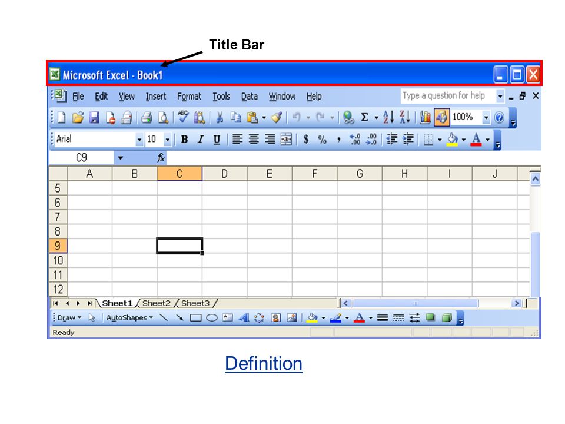Open the File menu
The width and height of the screenshot is (565, 424).
coord(78,96)
